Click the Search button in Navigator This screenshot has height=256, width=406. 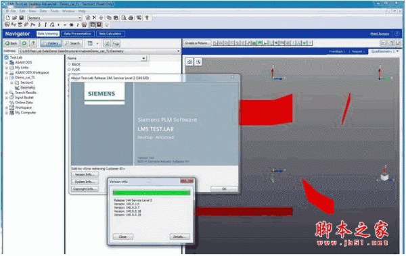point(73,43)
